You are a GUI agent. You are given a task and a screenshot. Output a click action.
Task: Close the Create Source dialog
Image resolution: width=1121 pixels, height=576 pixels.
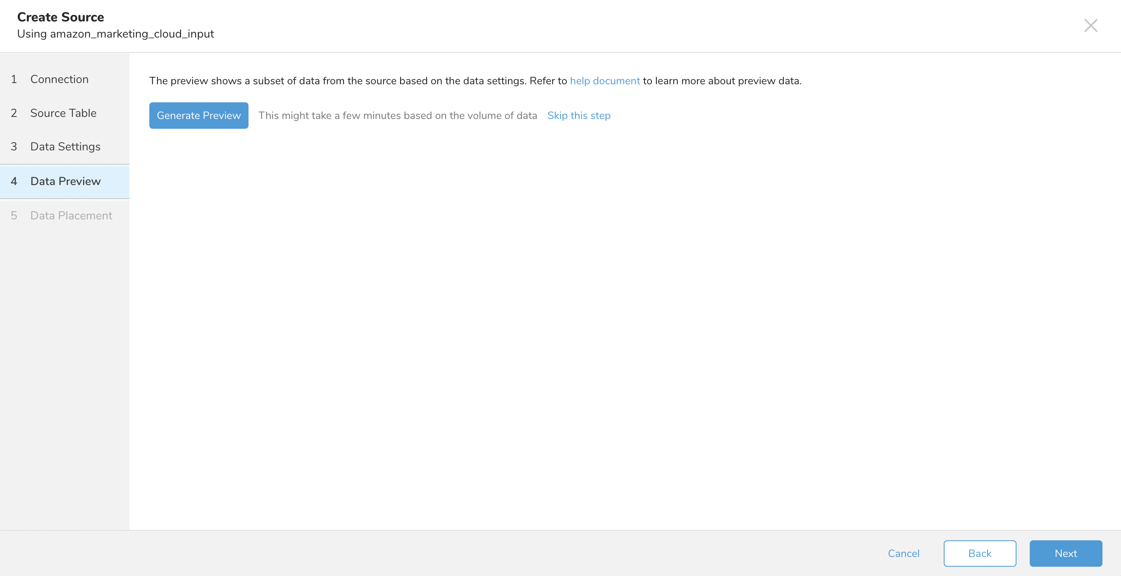pyautogui.click(x=1090, y=25)
